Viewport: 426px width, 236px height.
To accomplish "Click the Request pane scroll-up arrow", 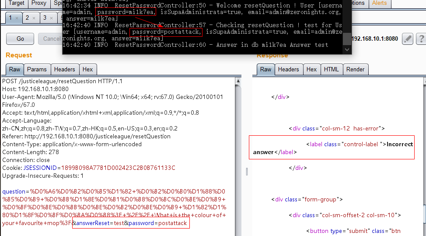I will click(238, 81).
